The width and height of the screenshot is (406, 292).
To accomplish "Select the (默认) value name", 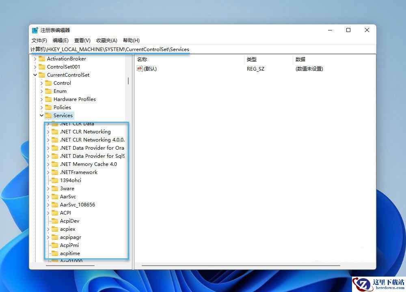I will point(150,69).
